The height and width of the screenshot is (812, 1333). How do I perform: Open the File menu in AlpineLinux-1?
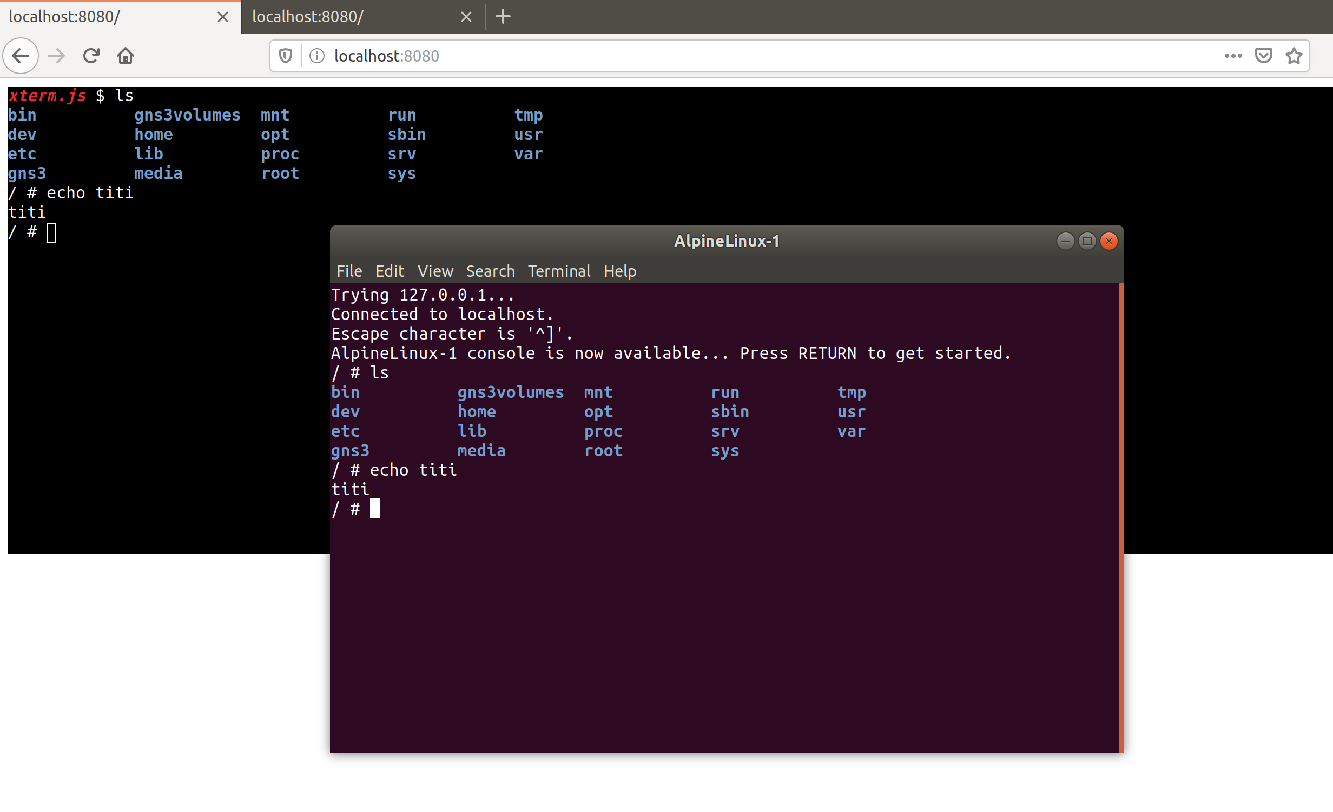pos(349,271)
